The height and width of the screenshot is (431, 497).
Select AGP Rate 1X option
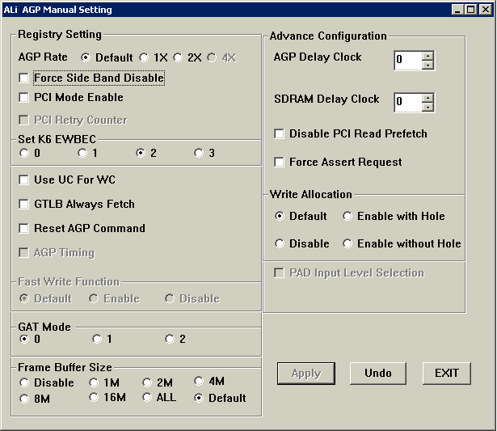[x=144, y=57]
